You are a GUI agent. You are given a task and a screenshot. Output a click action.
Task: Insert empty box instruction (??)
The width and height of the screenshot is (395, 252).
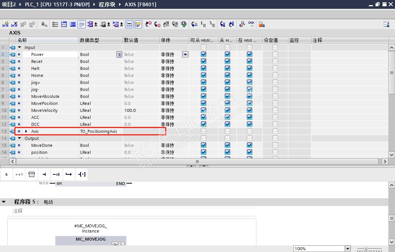pyautogui.click(x=32, y=174)
